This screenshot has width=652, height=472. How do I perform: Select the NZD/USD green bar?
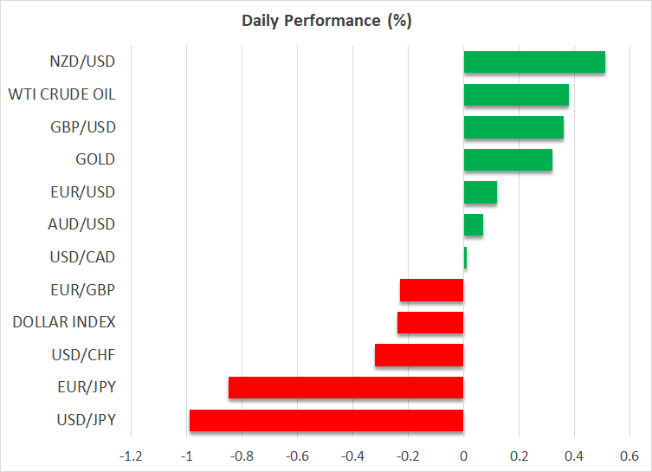(534, 62)
